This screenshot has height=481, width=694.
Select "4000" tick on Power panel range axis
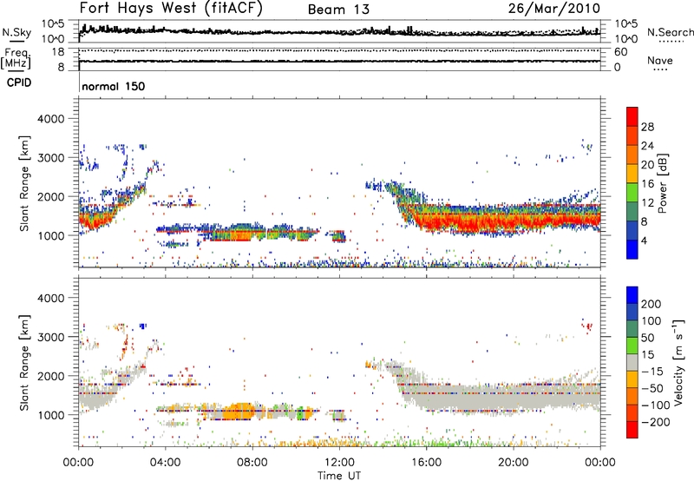[50, 119]
